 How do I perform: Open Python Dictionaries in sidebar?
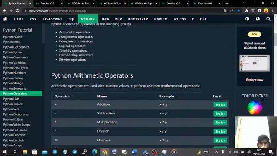point(16,114)
